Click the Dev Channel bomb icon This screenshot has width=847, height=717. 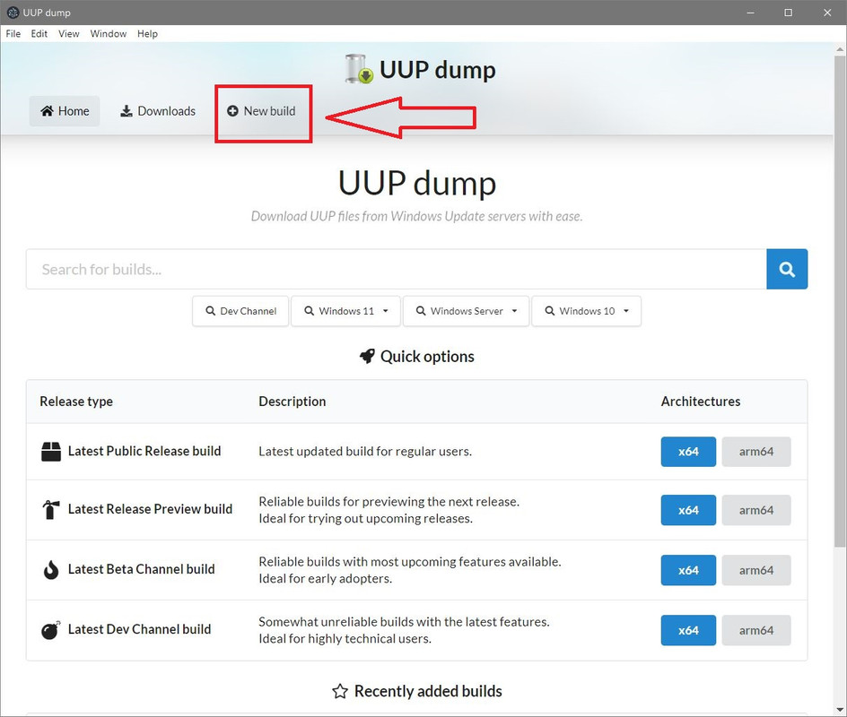tap(51, 629)
